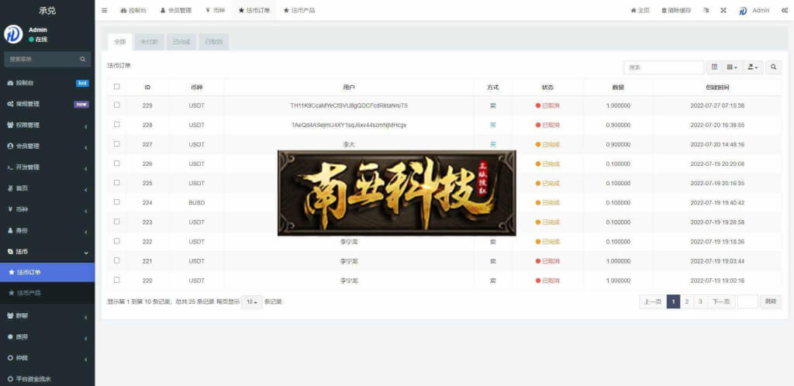The image size is (794, 386).
Task: Open the page size dropdown showing 10
Action: 252,302
